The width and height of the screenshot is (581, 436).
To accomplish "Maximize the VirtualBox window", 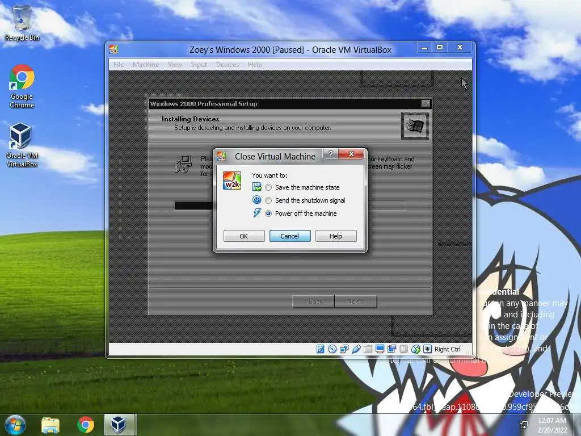I will (x=440, y=48).
